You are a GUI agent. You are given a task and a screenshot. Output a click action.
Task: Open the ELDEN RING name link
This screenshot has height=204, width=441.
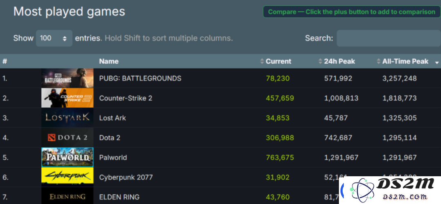[x=119, y=197]
